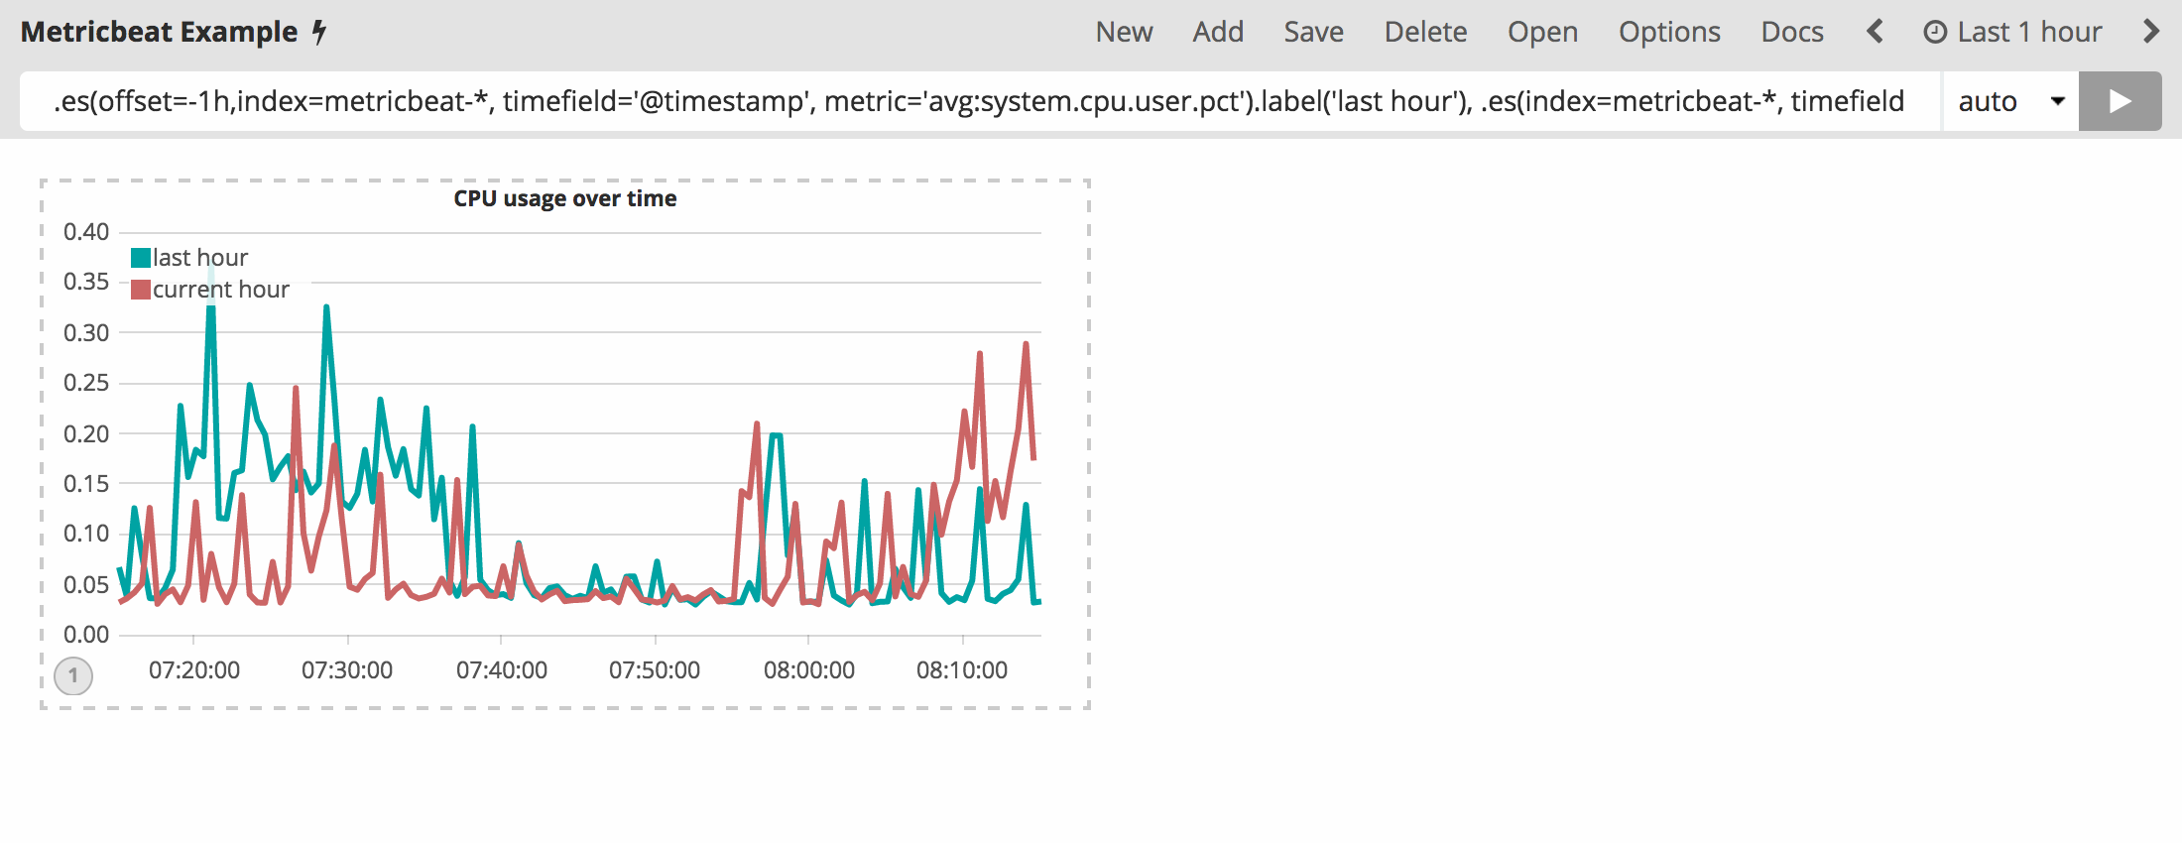Click into the Timelion expression input
This screenshot has width=2182, height=843.
[978, 101]
